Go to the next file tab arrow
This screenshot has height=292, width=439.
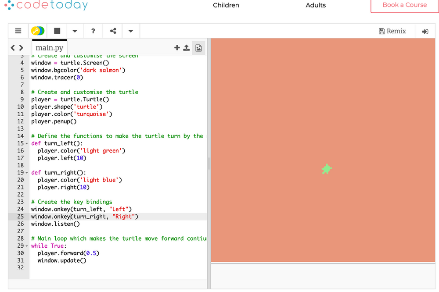tap(21, 47)
